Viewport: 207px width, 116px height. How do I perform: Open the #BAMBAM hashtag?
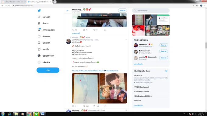[94, 71]
